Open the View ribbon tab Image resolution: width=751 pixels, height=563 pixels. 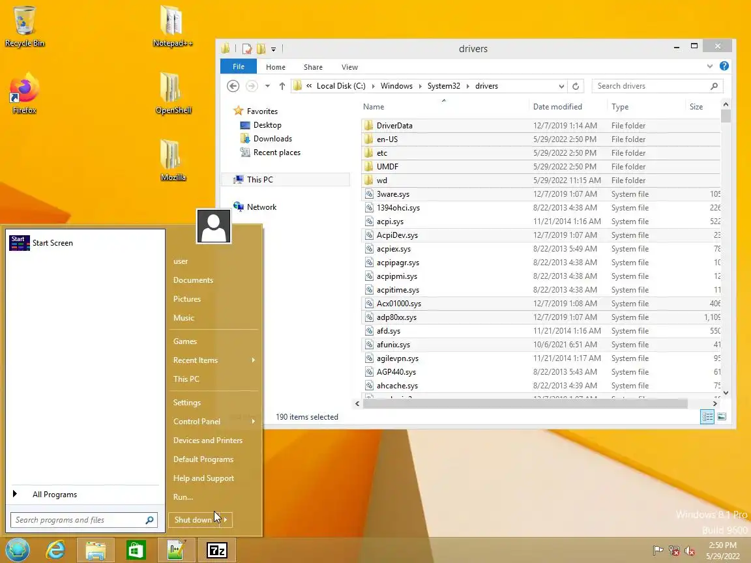[x=349, y=67]
